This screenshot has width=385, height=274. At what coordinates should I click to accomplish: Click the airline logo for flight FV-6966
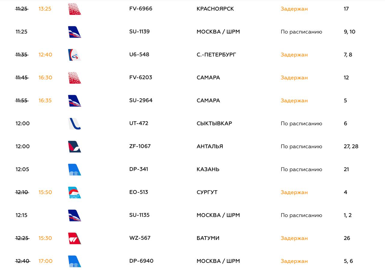pos(75,9)
